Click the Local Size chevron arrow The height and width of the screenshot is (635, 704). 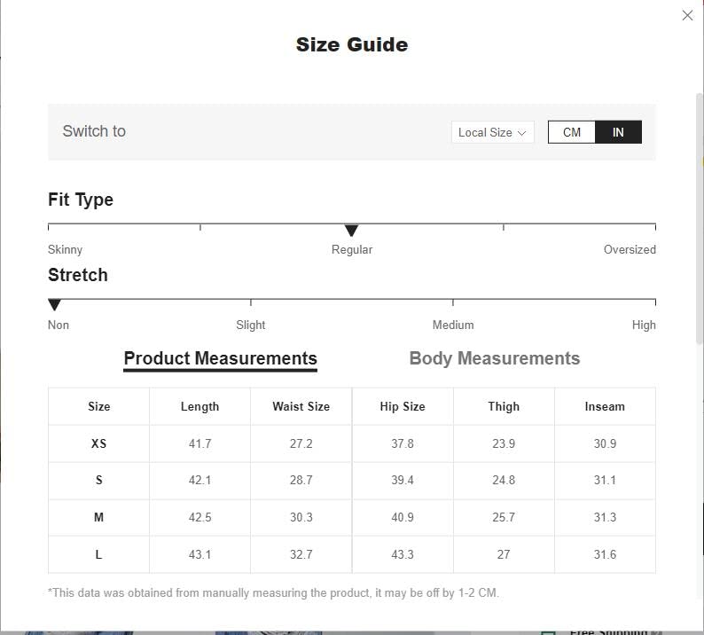(521, 133)
